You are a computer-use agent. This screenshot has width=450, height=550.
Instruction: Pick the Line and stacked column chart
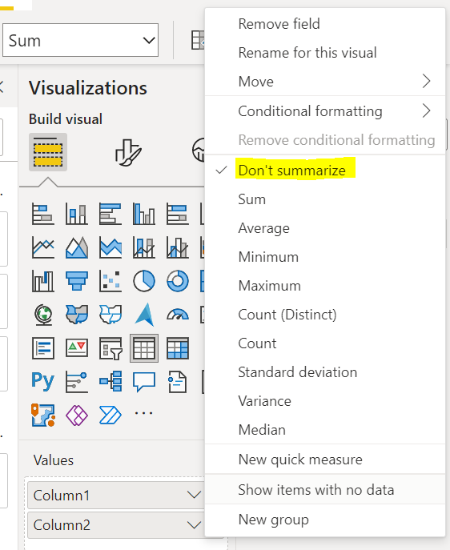point(144,247)
